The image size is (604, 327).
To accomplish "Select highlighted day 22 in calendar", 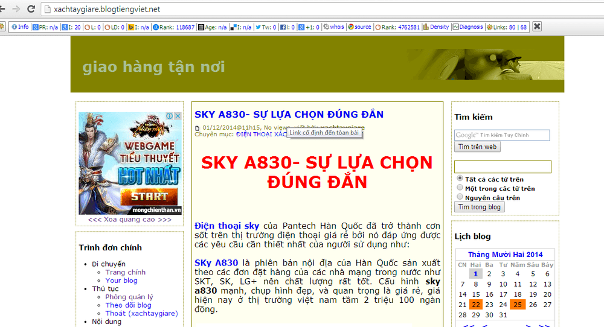I will coord(476,305).
